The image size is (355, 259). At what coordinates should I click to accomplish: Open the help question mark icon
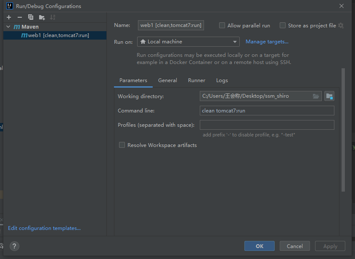coord(14,246)
